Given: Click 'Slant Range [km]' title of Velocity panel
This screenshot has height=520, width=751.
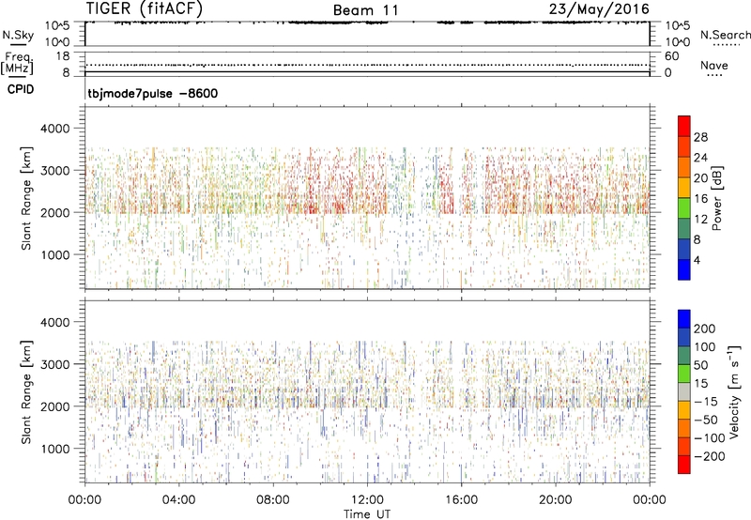Looking at the screenshot, I should point(26,391).
